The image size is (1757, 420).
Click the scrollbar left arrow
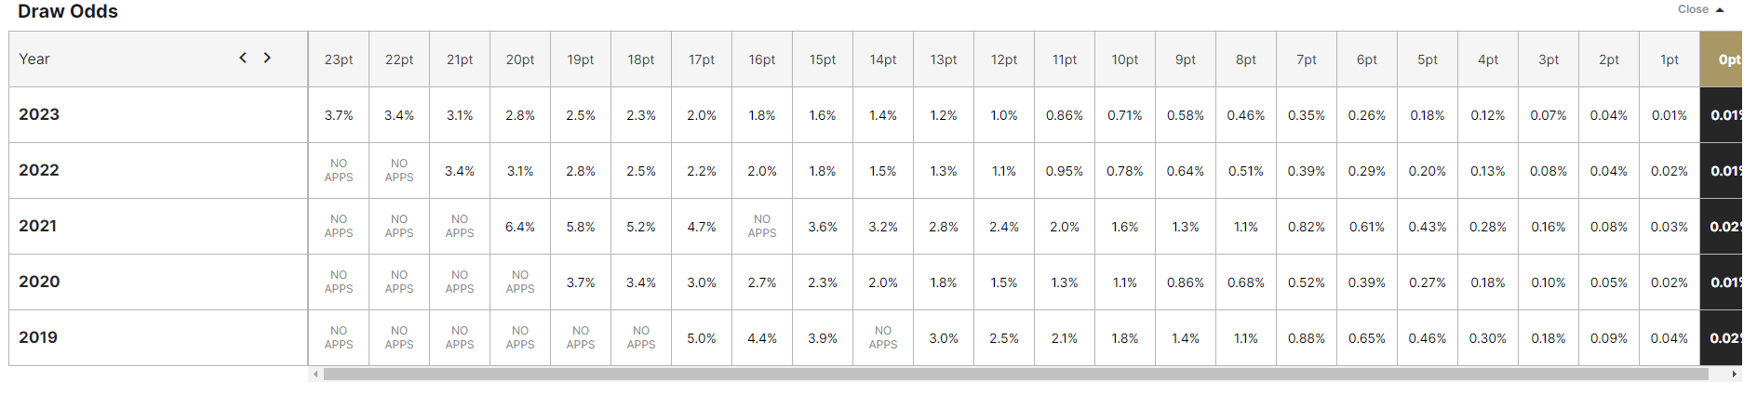click(x=316, y=374)
